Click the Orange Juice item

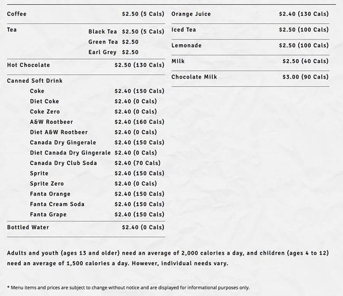[x=191, y=14]
